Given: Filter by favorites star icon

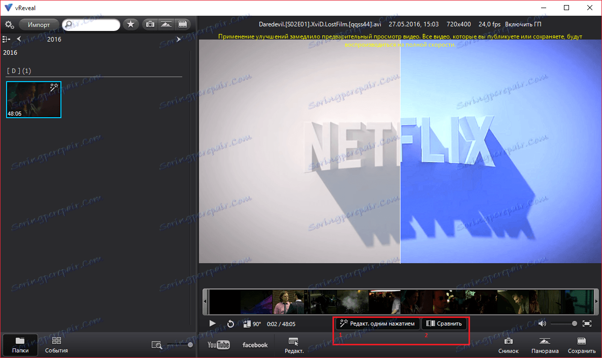Looking at the screenshot, I should [x=131, y=24].
